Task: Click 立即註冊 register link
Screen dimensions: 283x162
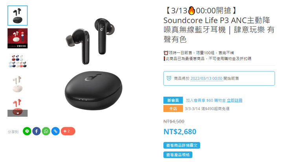Action: tap(234, 101)
